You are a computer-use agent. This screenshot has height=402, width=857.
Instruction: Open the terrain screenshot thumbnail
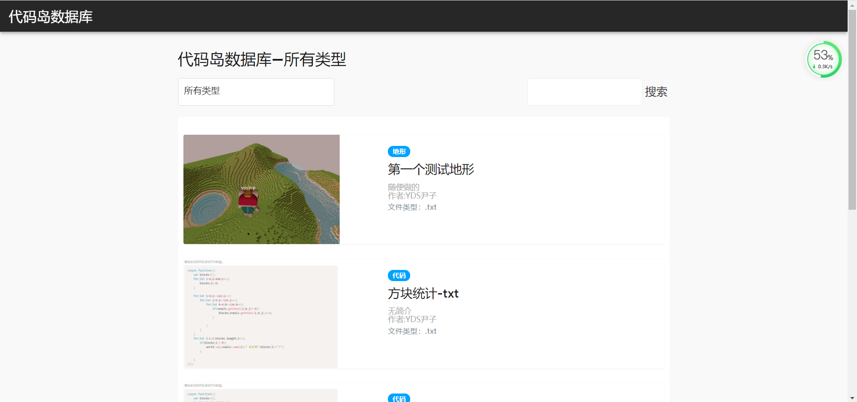click(262, 189)
